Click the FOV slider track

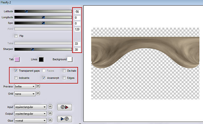43,29
